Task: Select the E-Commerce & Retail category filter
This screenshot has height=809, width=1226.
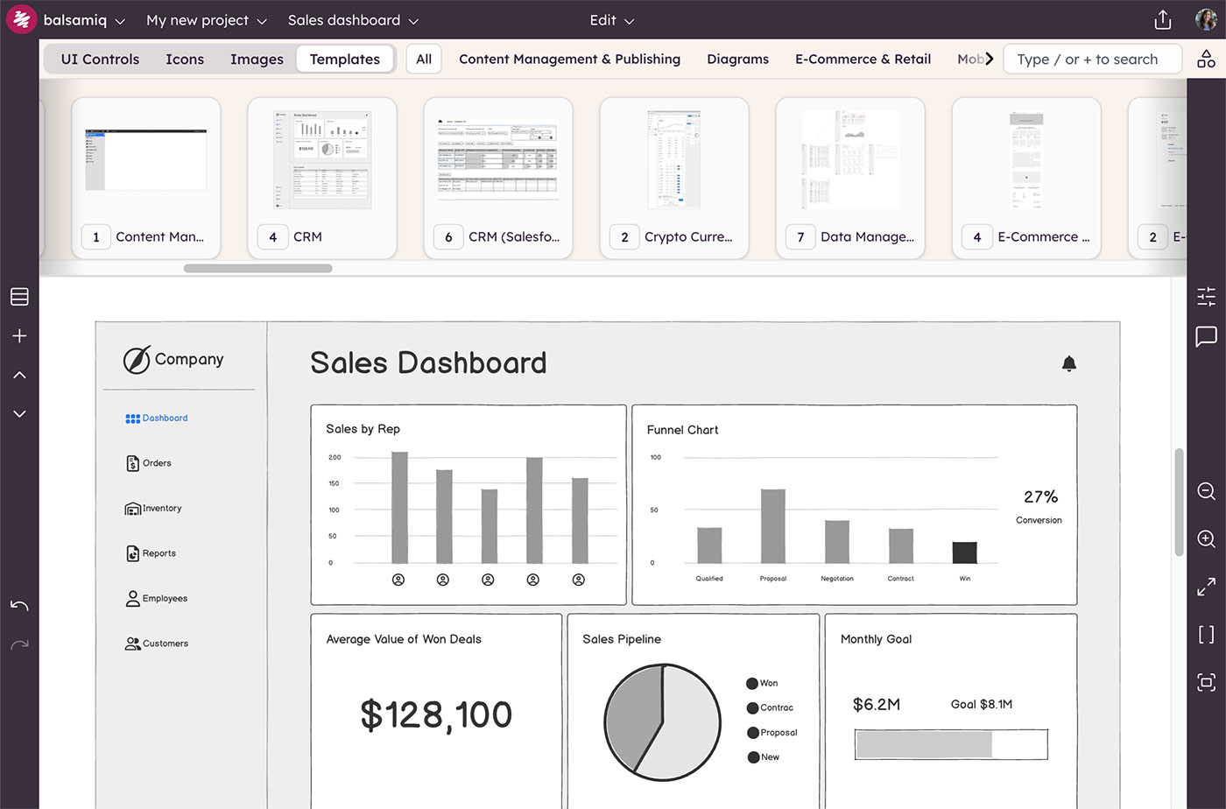Action: [x=863, y=60]
